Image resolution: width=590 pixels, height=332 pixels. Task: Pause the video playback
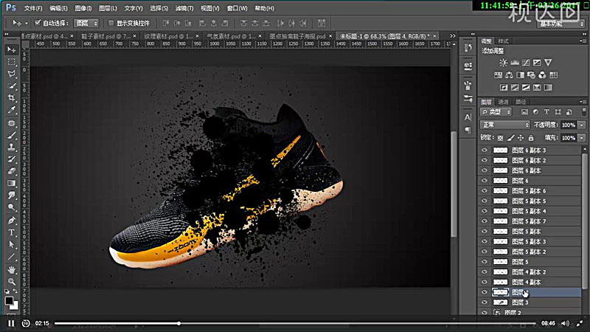[x=11, y=323]
